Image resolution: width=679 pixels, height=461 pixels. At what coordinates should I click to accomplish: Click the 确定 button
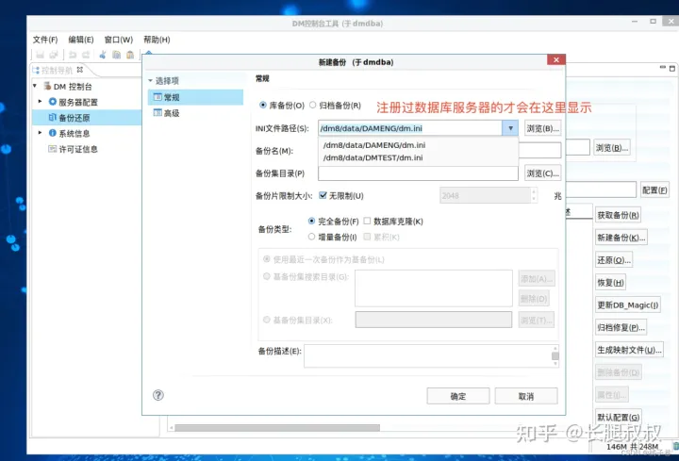coord(458,396)
